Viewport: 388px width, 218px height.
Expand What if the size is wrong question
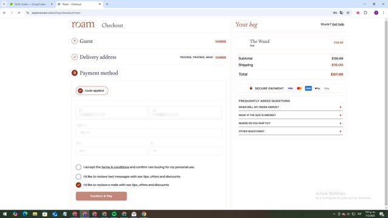click(290, 115)
